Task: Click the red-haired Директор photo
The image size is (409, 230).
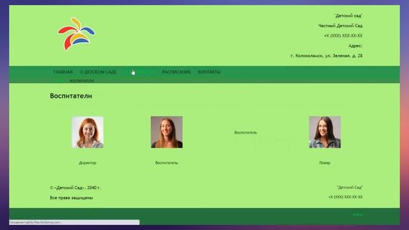Action: [88, 132]
